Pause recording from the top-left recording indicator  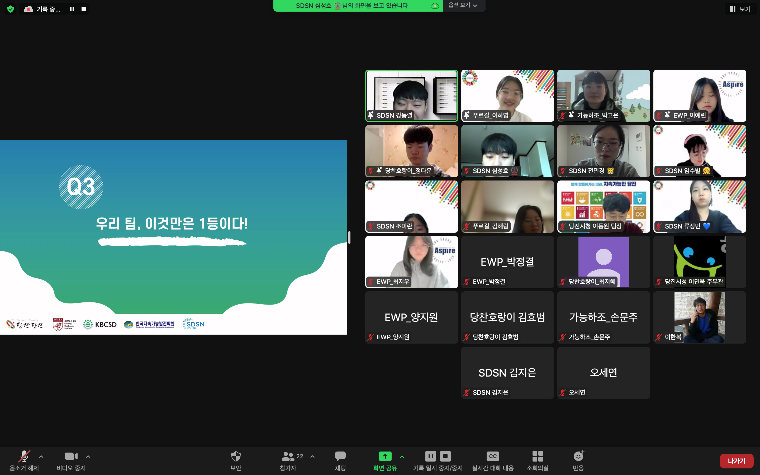(72, 9)
